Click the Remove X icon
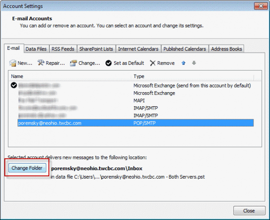Screen dimensions: 270x220 point(153,63)
